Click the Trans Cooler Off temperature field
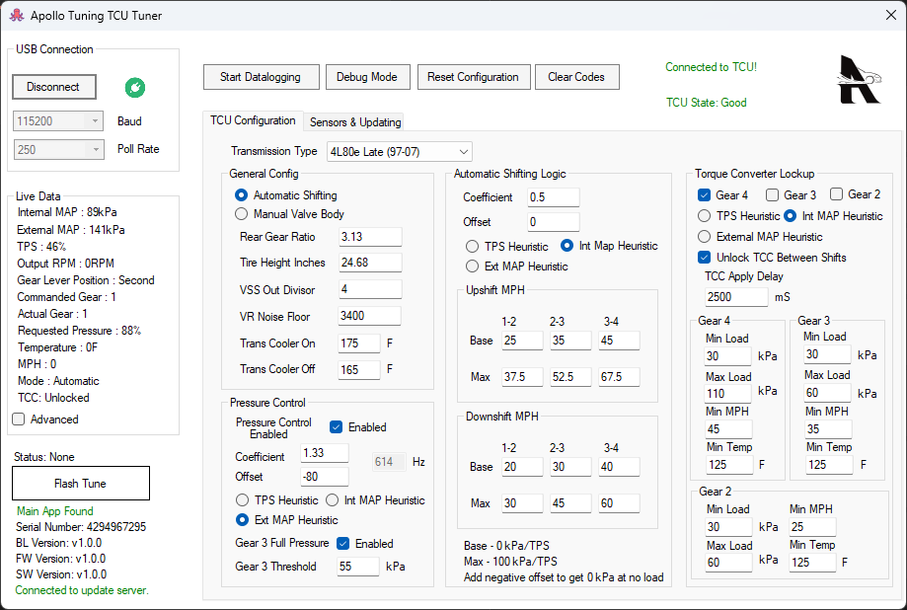This screenshot has height=610, width=907. click(x=359, y=369)
